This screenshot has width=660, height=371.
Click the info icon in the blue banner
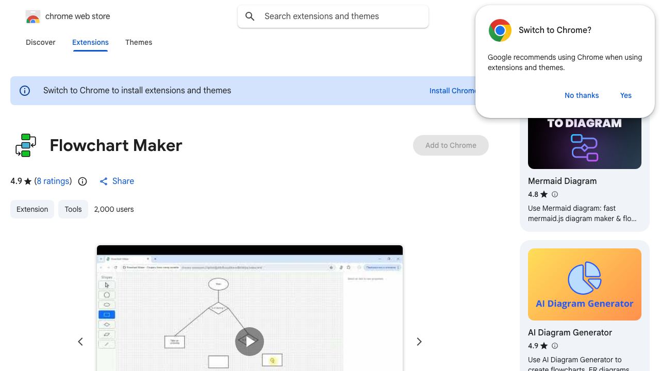25,91
